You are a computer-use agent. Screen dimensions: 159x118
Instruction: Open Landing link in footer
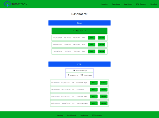60,115
